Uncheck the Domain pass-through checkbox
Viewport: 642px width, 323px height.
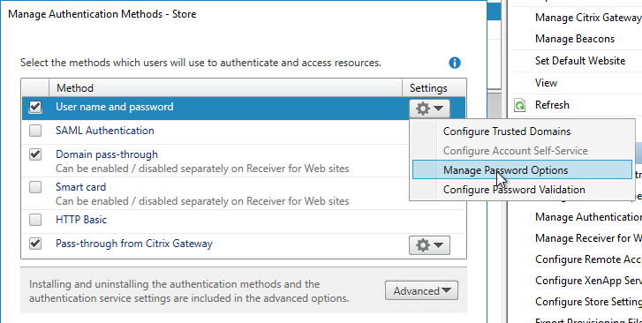35,154
